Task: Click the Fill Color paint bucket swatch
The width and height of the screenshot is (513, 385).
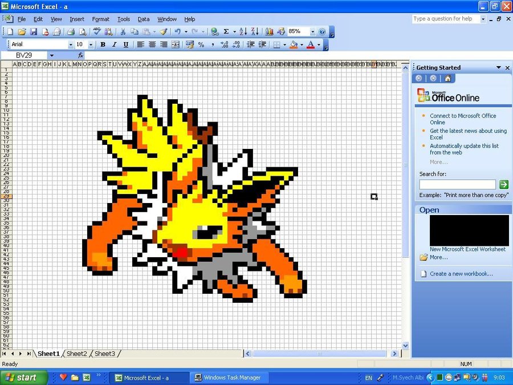Action: [294, 44]
